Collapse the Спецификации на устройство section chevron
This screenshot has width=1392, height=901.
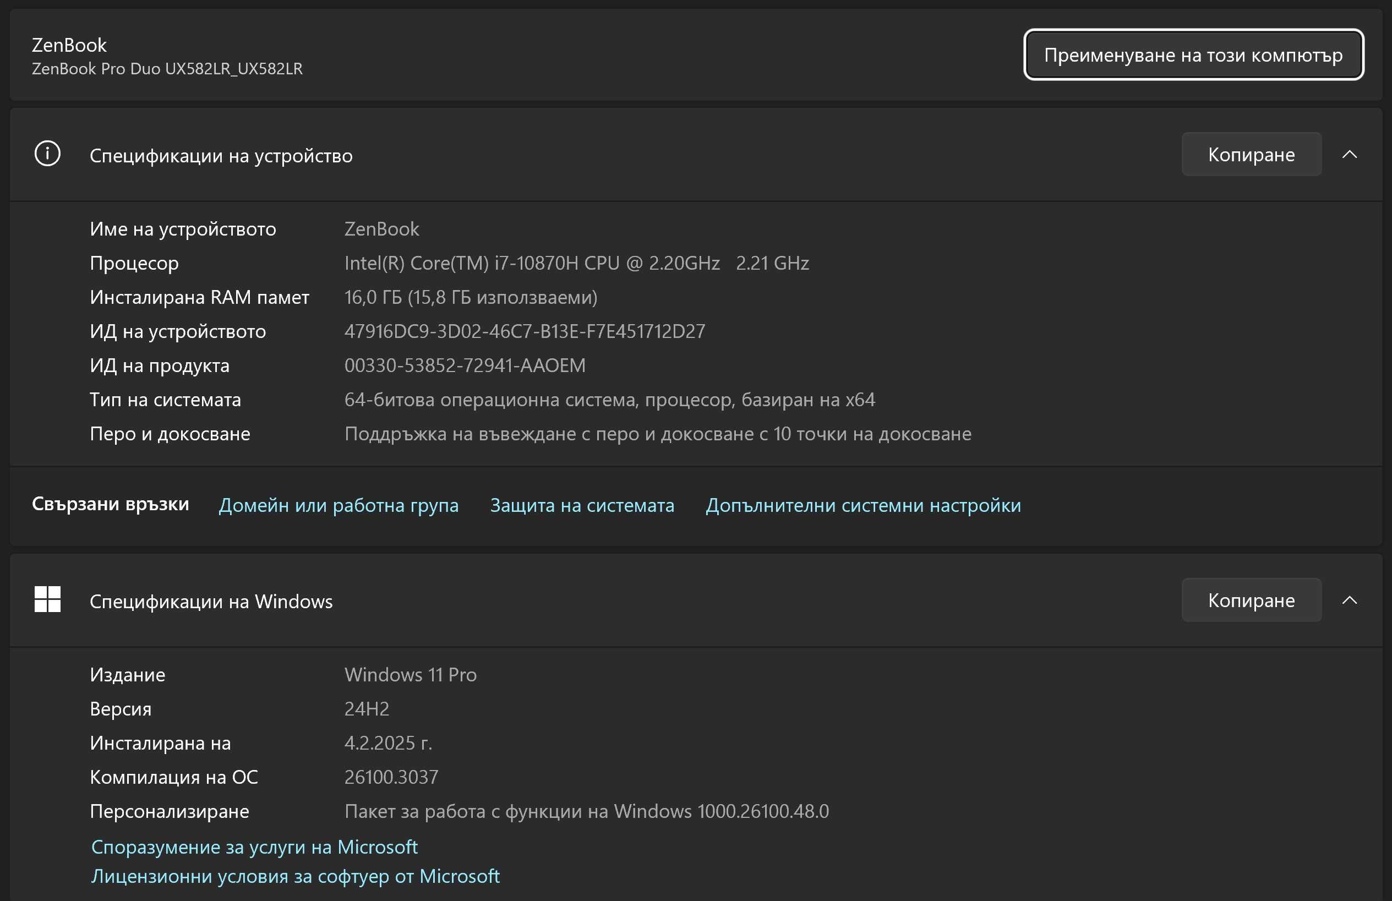click(x=1349, y=154)
